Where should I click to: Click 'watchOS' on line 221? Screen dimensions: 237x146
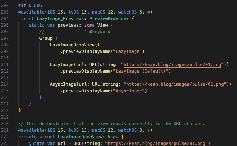pos(127,130)
